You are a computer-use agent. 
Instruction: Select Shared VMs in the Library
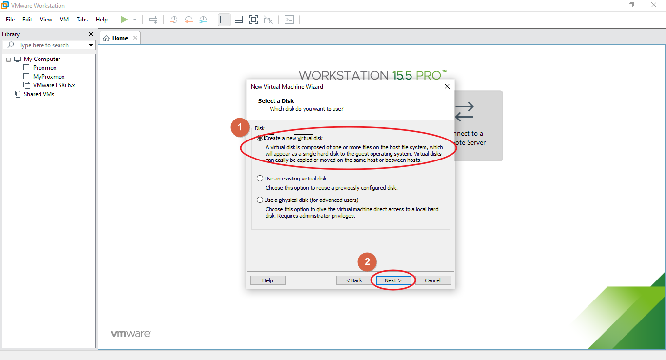[39, 94]
